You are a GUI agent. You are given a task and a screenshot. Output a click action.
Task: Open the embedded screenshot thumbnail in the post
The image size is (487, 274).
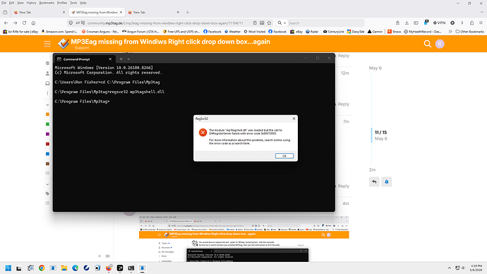click(243, 239)
